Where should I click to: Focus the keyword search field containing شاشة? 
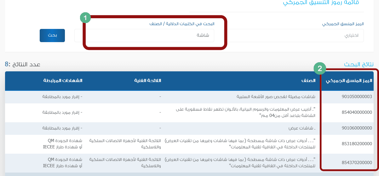(144, 36)
